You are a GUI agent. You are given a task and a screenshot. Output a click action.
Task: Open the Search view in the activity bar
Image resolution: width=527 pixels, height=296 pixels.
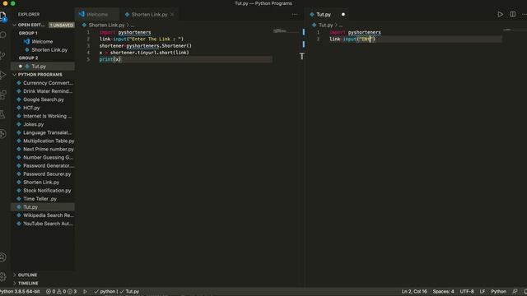click(x=3, y=35)
